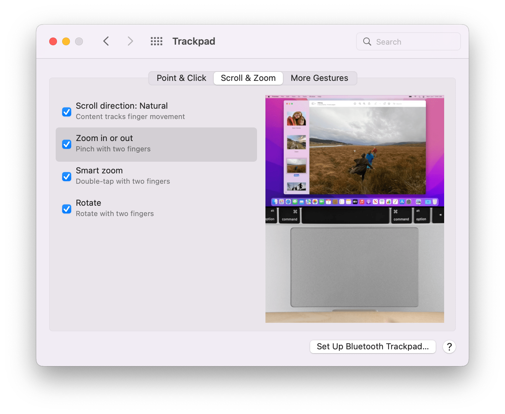The width and height of the screenshot is (505, 414).
Task: Click the Trash icon in the preview Dock
Action: (434, 202)
